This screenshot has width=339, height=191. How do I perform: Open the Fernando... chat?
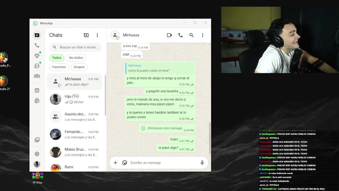coord(74,134)
